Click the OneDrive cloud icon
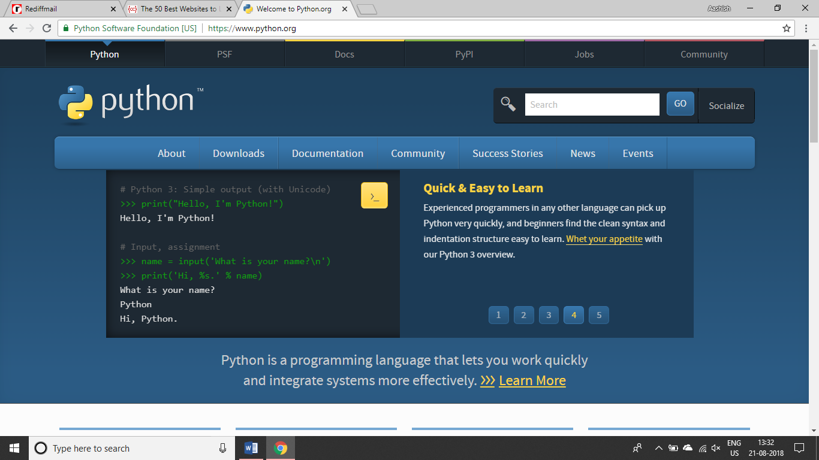This screenshot has height=460, width=819. (x=688, y=448)
